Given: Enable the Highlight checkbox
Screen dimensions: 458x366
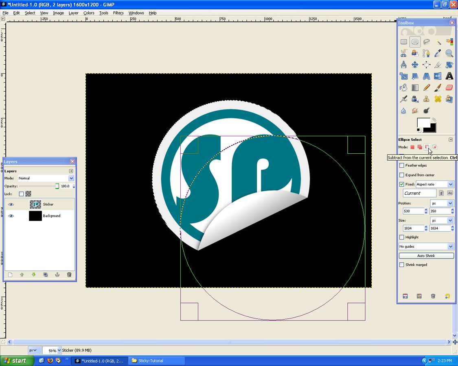Looking at the screenshot, I should click(x=402, y=237).
